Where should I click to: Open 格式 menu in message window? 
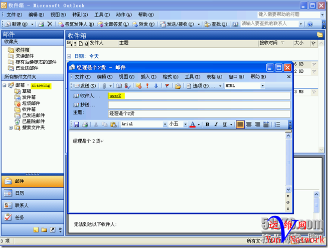coord(171,77)
